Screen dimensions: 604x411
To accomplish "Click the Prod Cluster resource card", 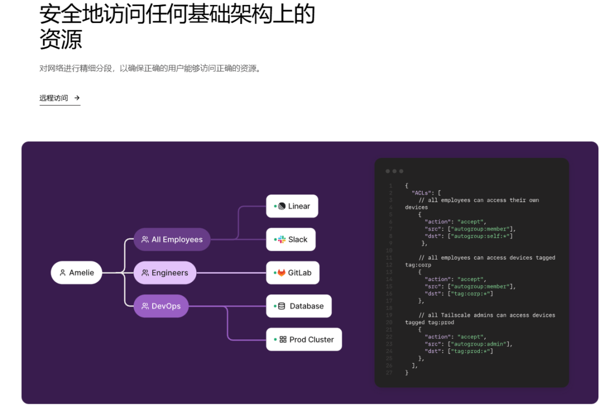I will 304,340.
